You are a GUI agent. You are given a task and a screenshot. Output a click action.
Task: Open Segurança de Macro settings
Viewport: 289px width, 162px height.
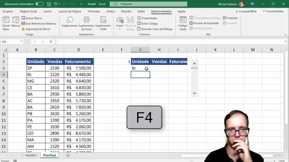36,29
